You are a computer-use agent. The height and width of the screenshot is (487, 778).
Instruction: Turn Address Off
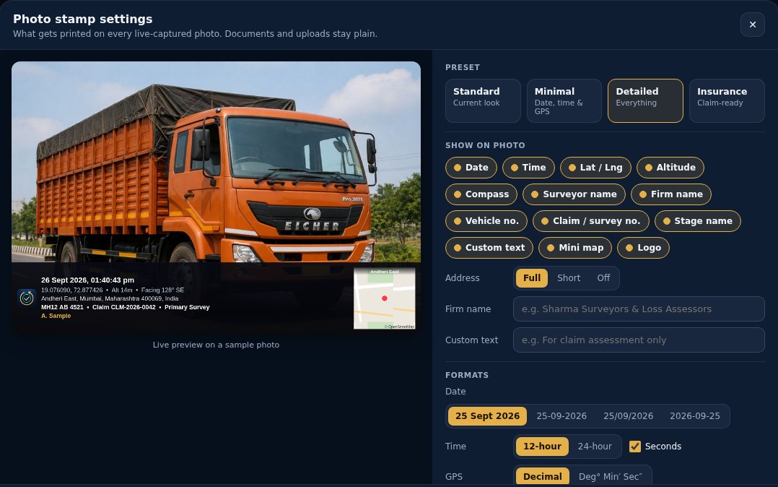(x=603, y=278)
